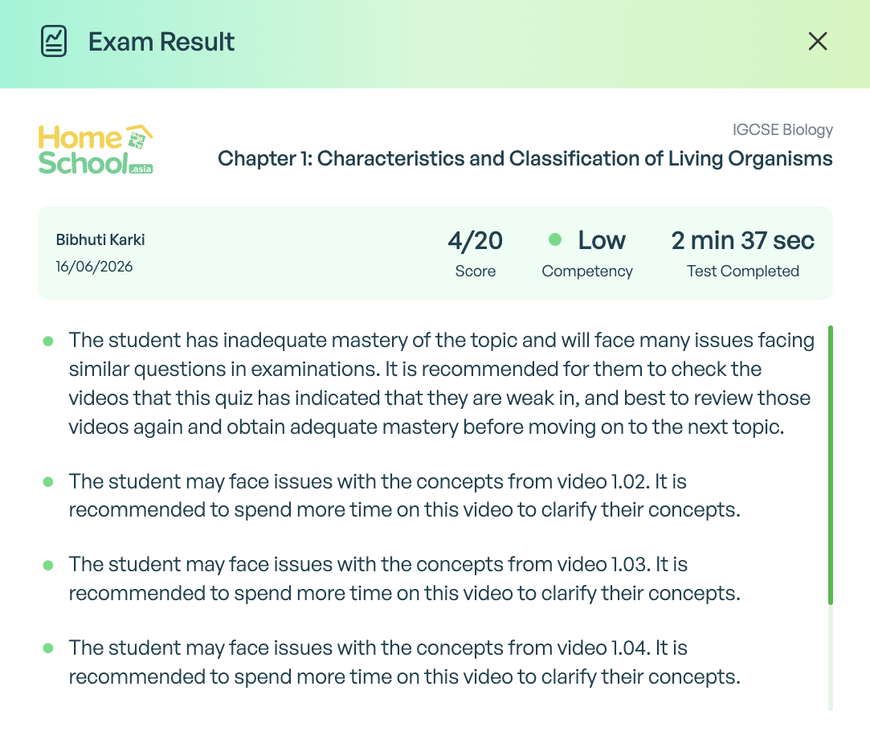Click the green Low competency dot
The width and height of the screenshot is (870, 756).
[555, 239]
